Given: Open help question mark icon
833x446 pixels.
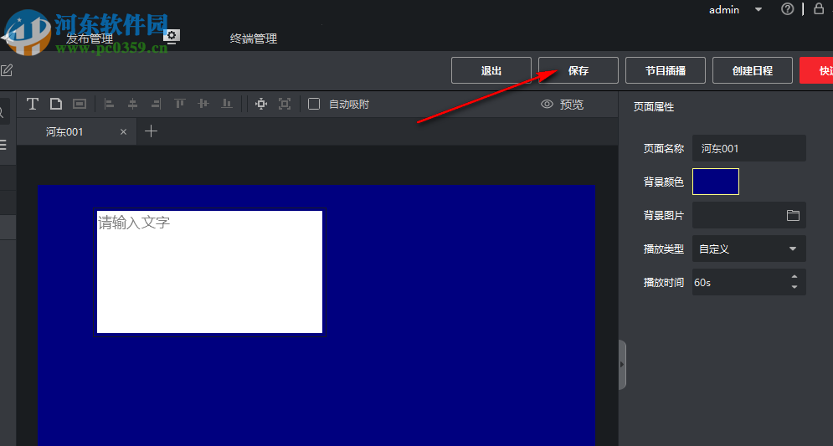Looking at the screenshot, I should tap(787, 9).
